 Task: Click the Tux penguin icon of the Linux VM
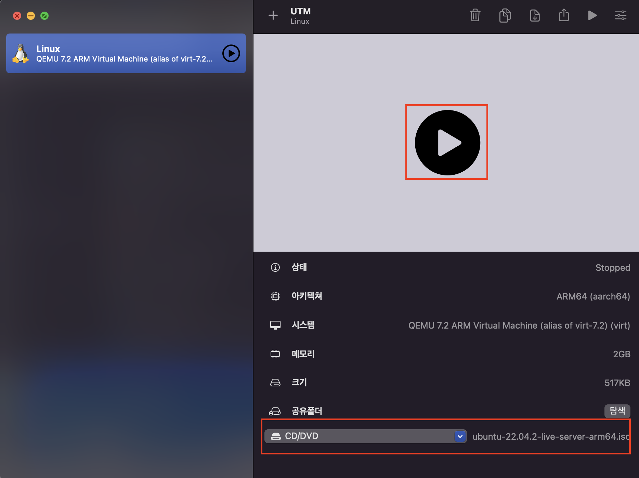click(x=21, y=54)
